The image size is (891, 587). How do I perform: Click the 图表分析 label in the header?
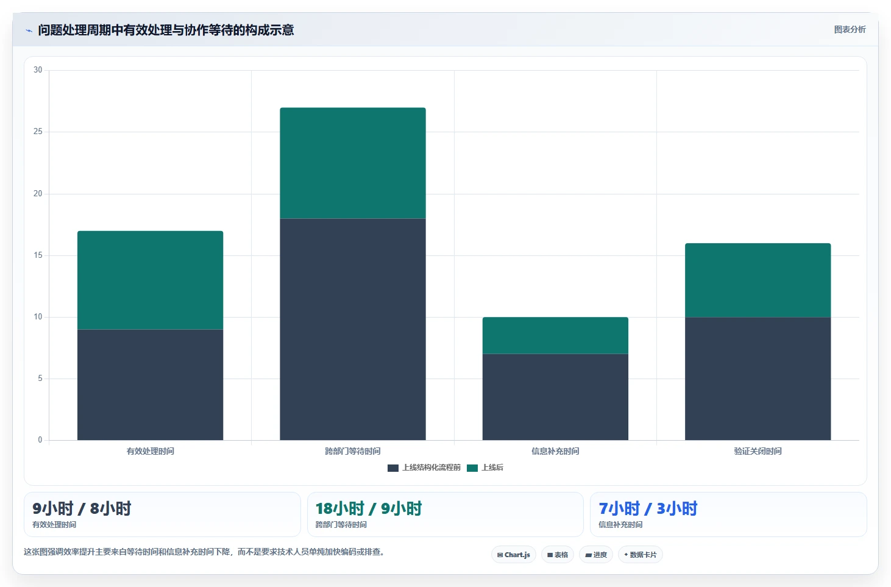pyautogui.click(x=850, y=29)
